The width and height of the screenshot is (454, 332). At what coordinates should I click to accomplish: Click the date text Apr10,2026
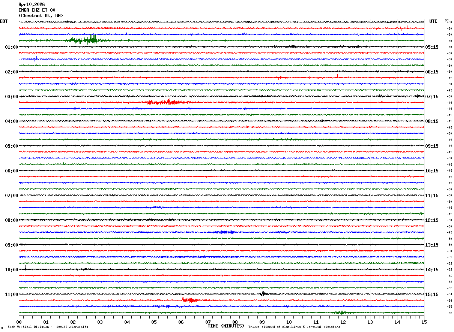tap(32, 4)
